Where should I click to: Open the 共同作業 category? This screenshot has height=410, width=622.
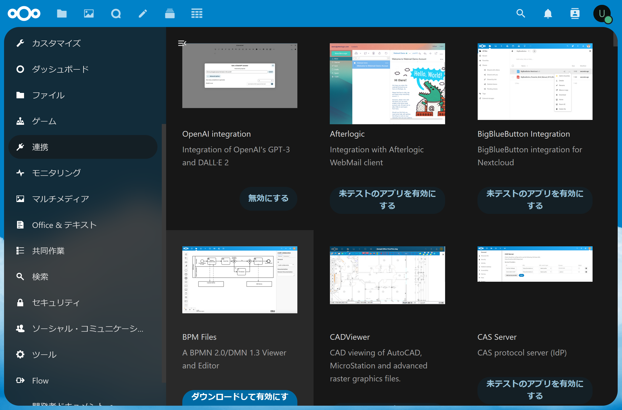83,251
